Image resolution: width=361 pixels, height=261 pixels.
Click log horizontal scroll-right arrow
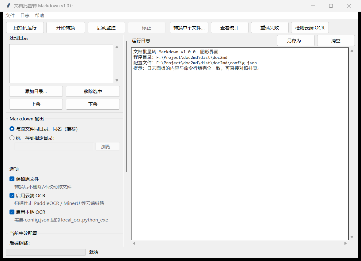(345, 243)
